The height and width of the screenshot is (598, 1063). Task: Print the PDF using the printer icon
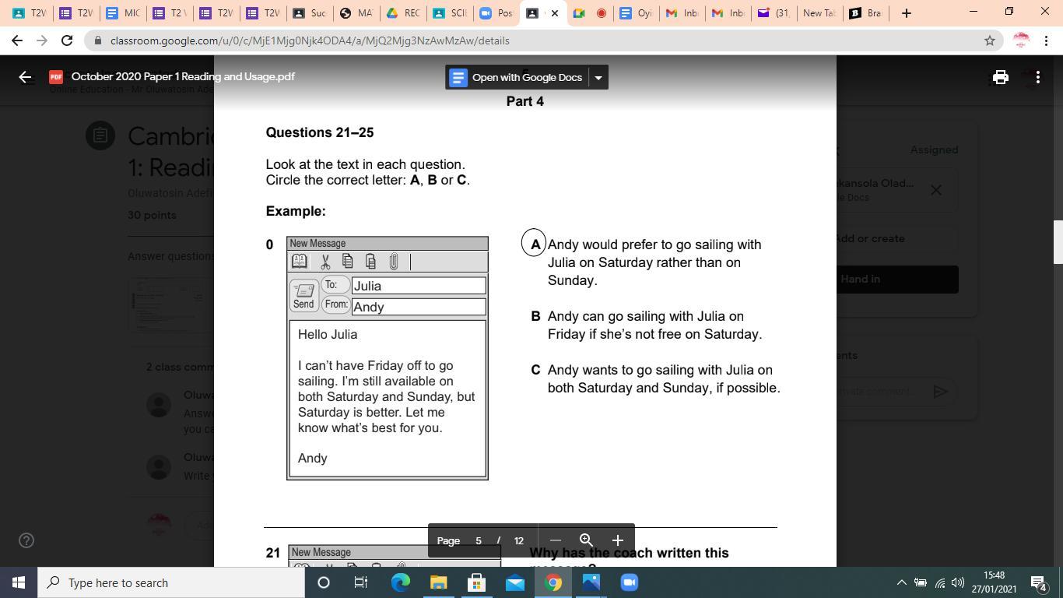(x=1001, y=77)
